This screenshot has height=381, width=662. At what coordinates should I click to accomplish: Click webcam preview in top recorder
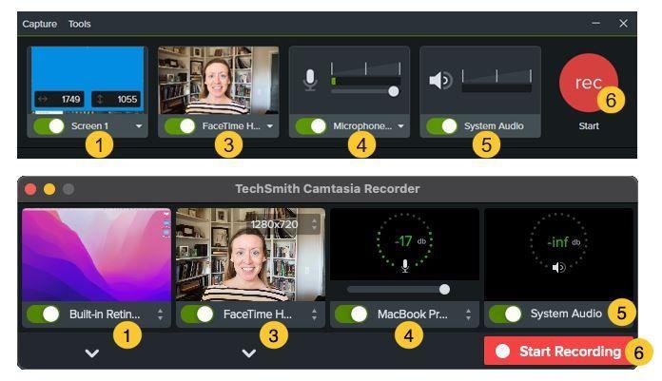[218, 80]
